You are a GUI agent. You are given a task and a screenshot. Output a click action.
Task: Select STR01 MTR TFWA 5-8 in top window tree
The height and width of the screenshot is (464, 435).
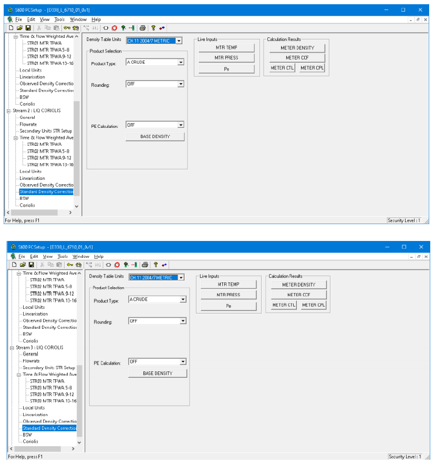click(48, 50)
